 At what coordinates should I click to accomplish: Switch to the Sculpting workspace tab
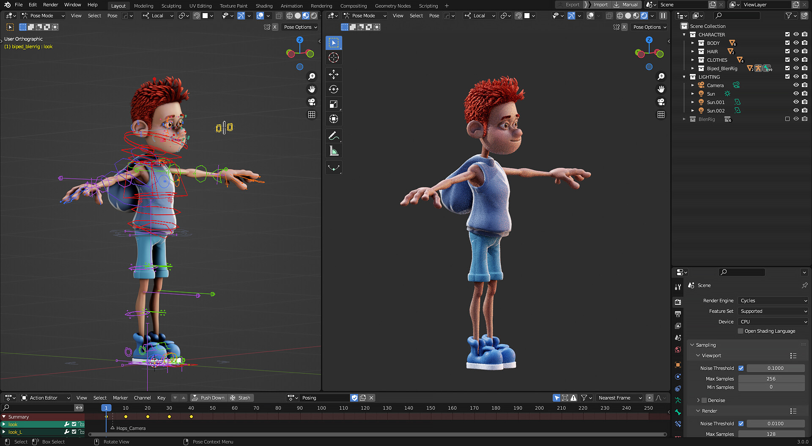[x=171, y=5]
